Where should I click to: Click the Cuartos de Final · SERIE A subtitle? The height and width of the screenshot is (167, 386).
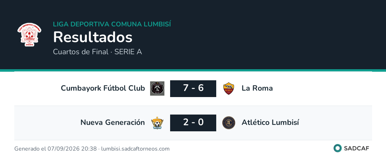98,52
